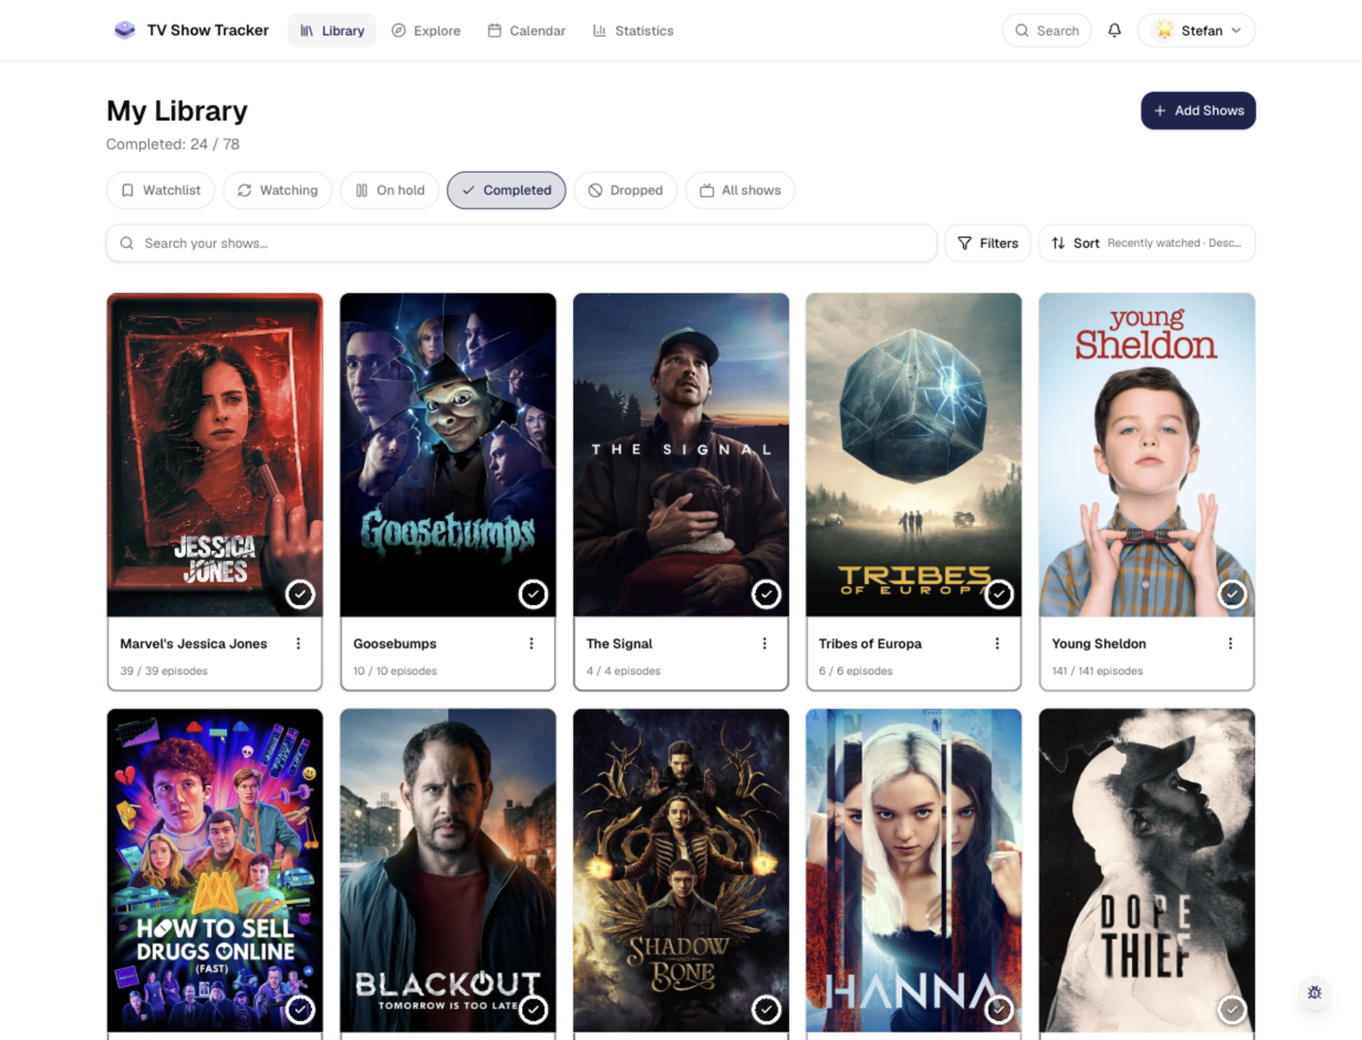Open the Shadow and Bone poster thumbnail
1362x1040 pixels.
tap(681, 871)
